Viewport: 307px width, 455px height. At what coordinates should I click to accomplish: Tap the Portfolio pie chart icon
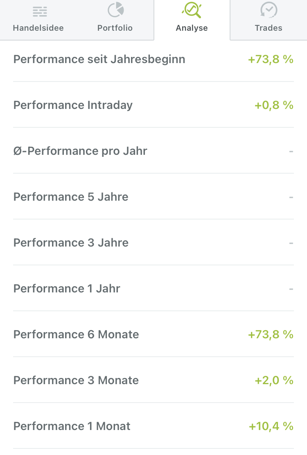coord(115,10)
